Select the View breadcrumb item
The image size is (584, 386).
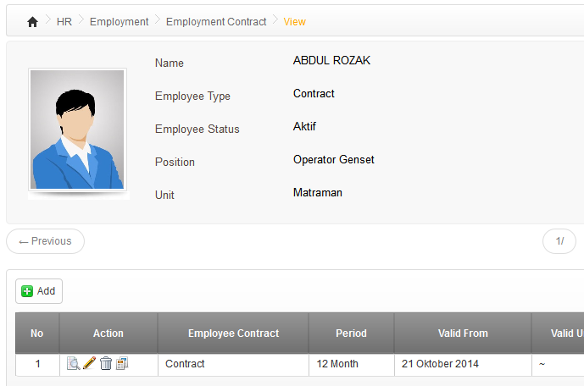(295, 22)
